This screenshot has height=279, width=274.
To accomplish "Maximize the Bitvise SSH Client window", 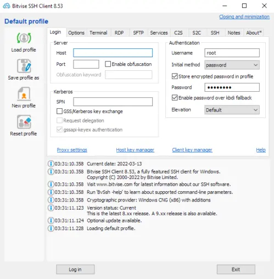I will click(244, 6).
